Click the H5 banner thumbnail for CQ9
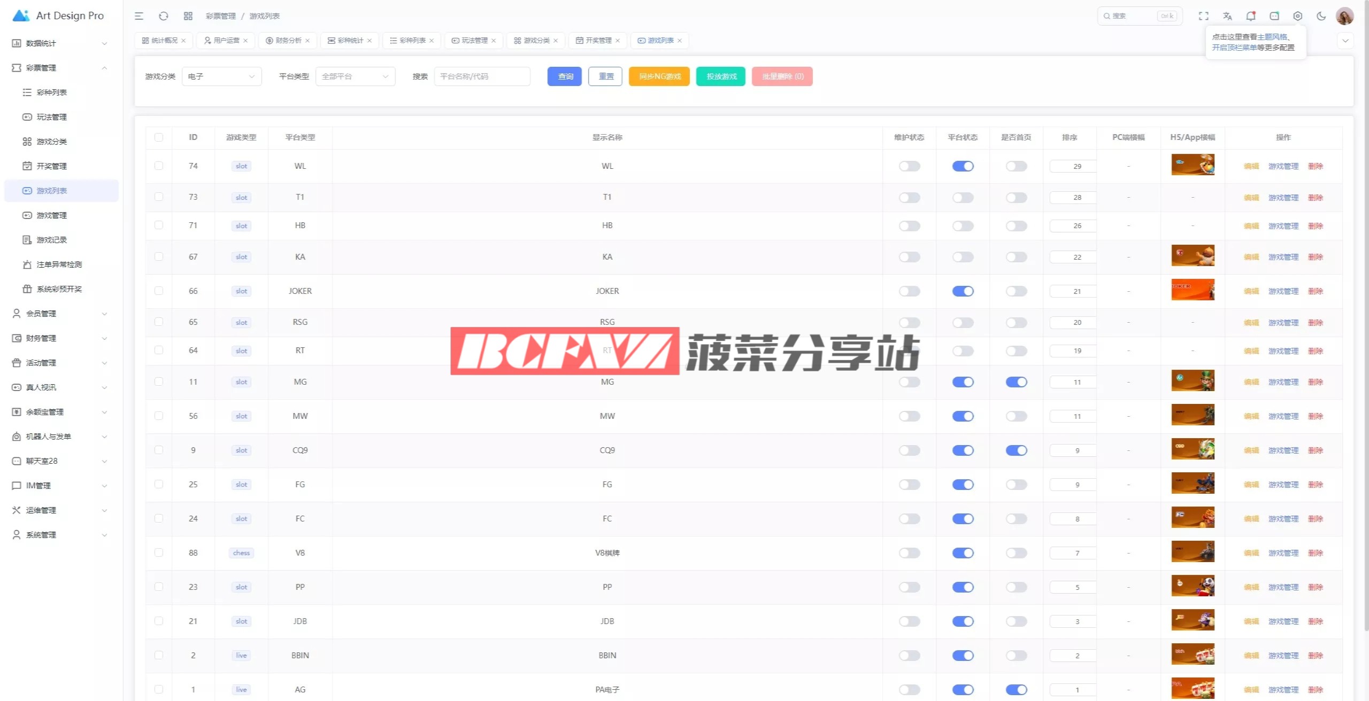Viewport: 1369px width, 701px height. tap(1193, 449)
